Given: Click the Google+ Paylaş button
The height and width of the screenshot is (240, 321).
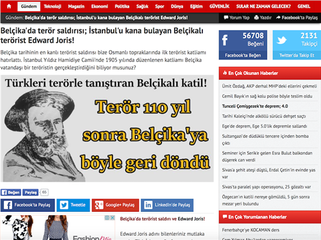Looking at the screenshot, I should pos(115,205).
